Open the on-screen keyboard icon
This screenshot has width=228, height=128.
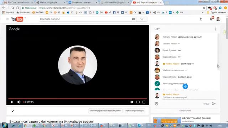pos(134,19)
